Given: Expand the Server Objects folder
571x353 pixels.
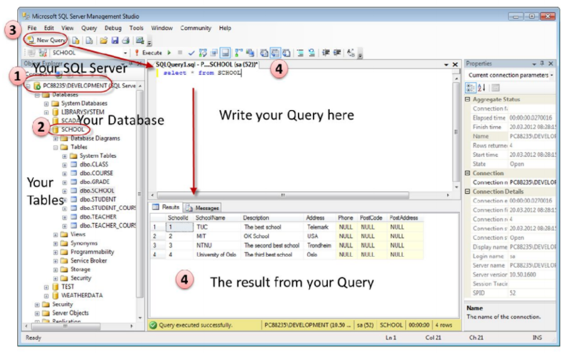Looking at the screenshot, I should tap(37, 313).
